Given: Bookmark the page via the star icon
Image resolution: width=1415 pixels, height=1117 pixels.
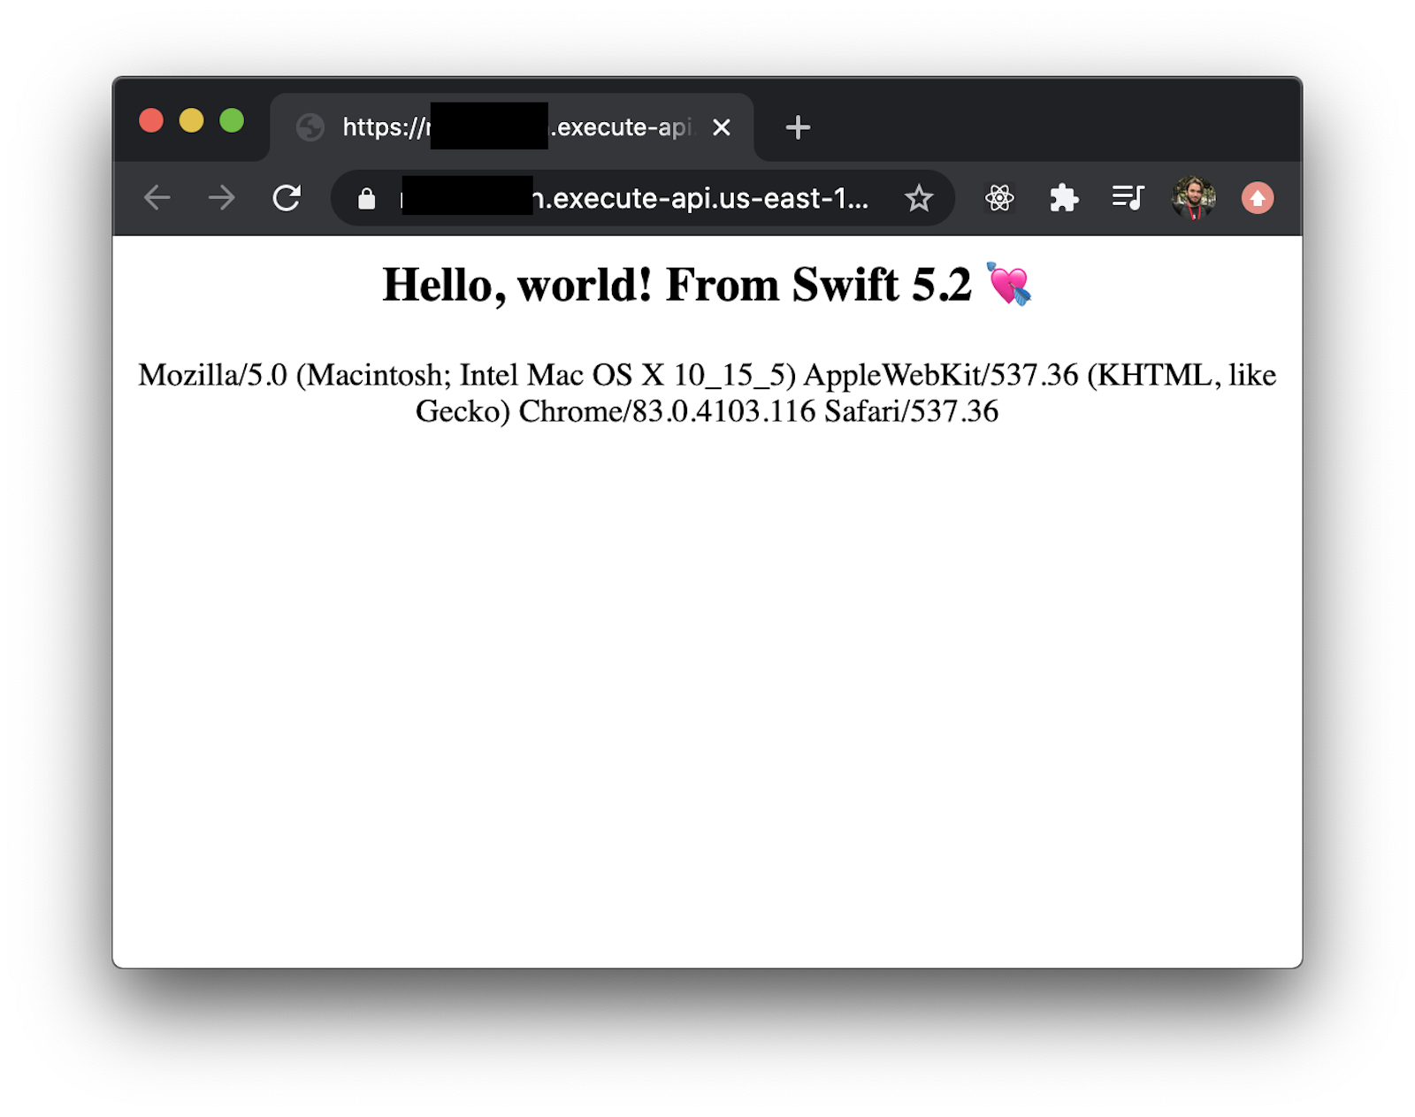Looking at the screenshot, I should pyautogui.click(x=920, y=198).
